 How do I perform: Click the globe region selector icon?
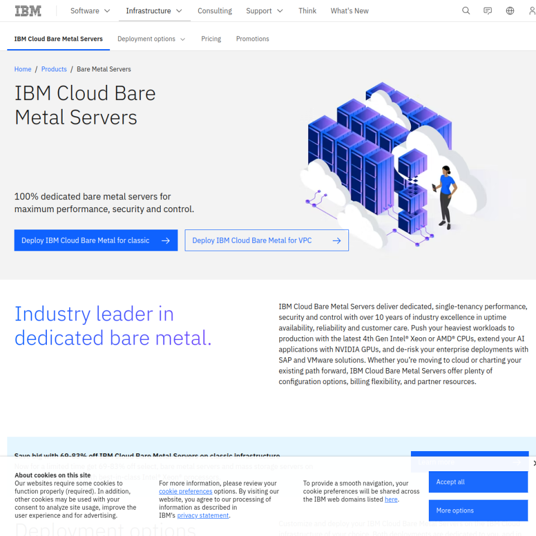point(510,11)
